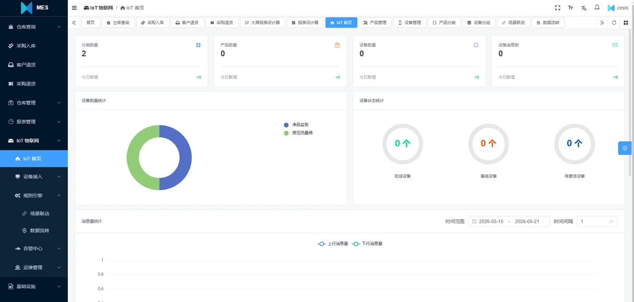Open the ceshi user account menu

pos(618,8)
